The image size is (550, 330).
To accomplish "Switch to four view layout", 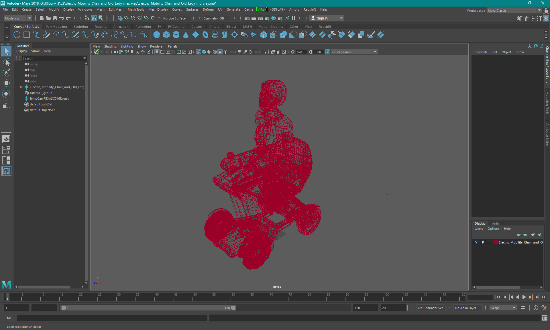I will [6, 150].
